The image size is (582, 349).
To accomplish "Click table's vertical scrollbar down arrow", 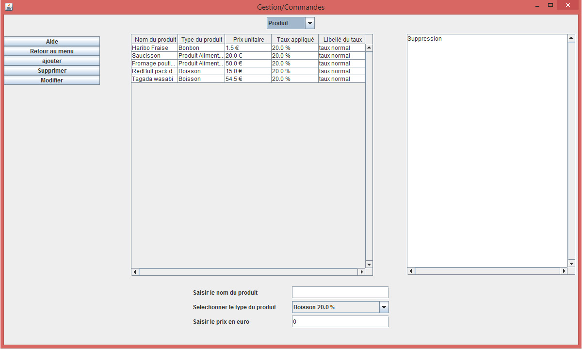I will click(x=369, y=264).
